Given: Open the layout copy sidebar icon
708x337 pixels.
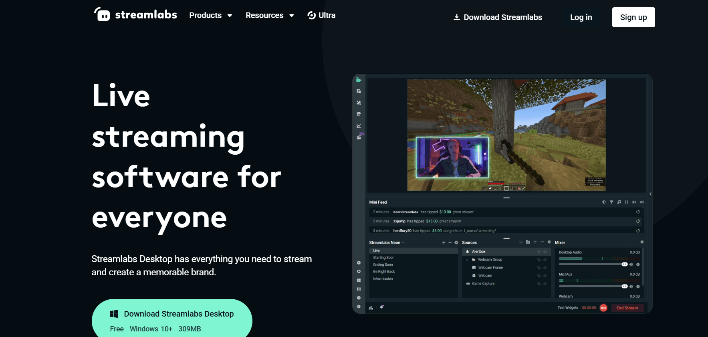Looking at the screenshot, I should pos(359,91).
